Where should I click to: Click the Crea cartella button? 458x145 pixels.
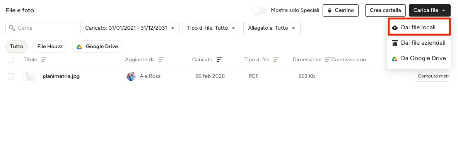(x=385, y=10)
